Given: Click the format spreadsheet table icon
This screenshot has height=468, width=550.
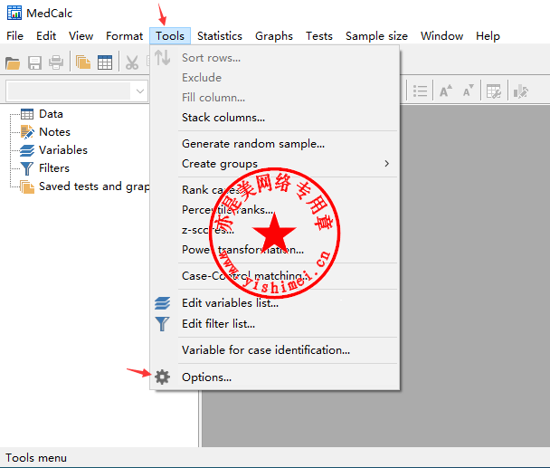Looking at the screenshot, I should point(494,91).
